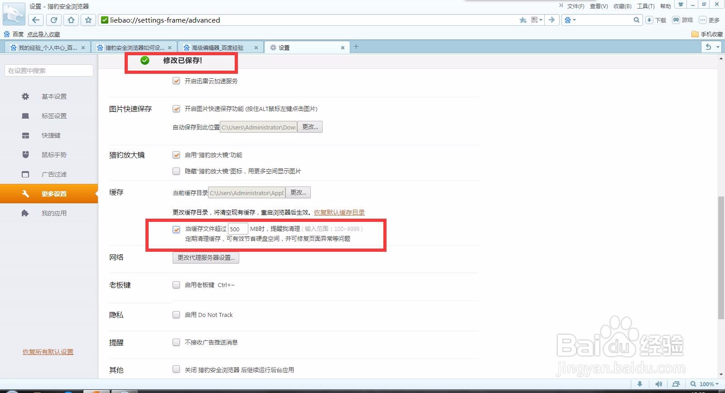Add bookmark via star-plus icon in address bar
Viewport: 725px width, 393px height.
point(523,20)
